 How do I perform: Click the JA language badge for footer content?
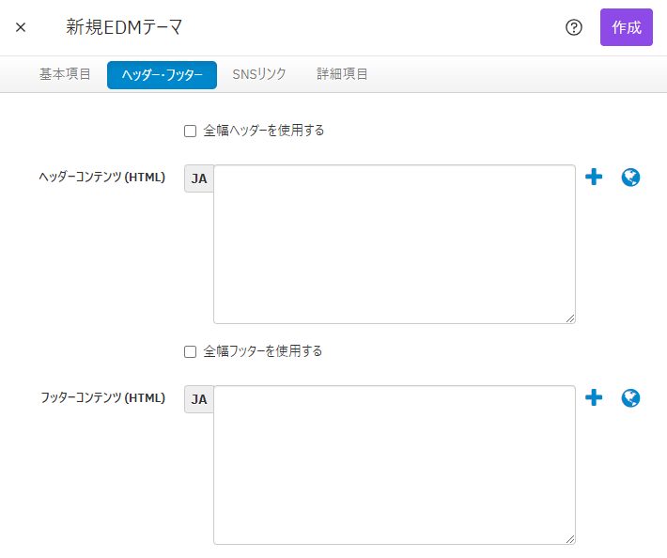(x=199, y=399)
